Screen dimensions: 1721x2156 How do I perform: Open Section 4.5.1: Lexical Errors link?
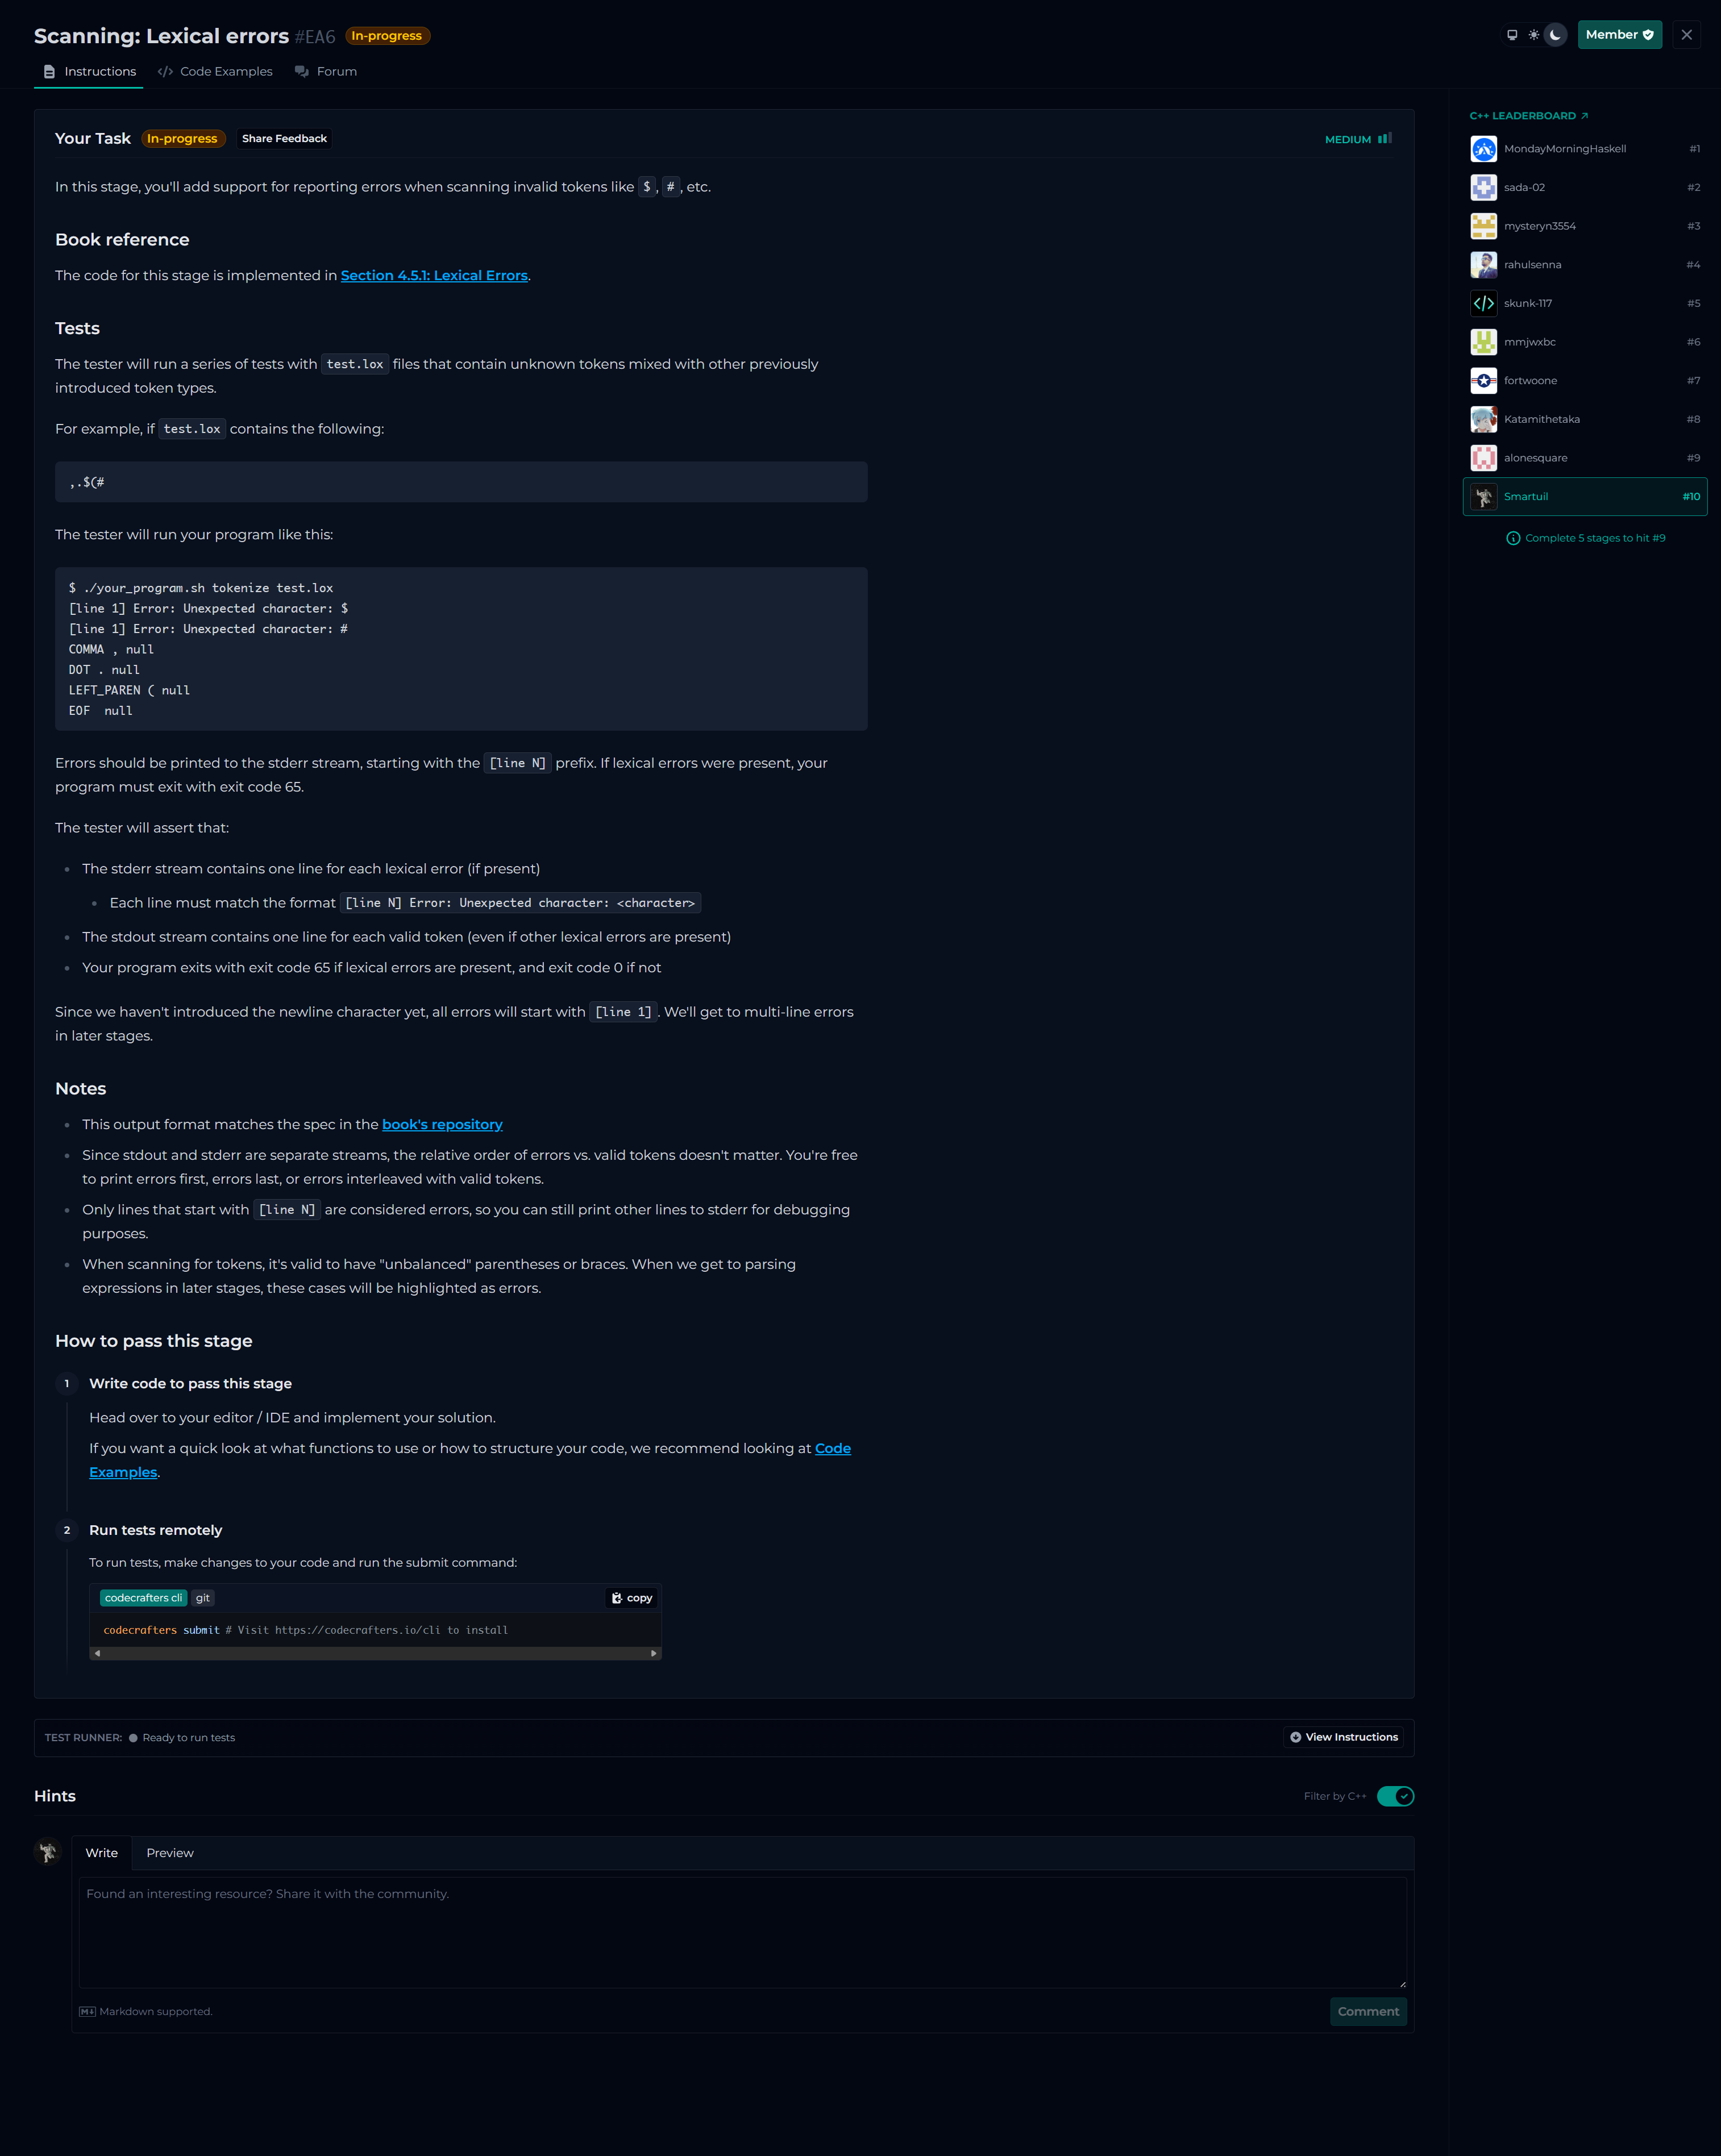click(434, 275)
